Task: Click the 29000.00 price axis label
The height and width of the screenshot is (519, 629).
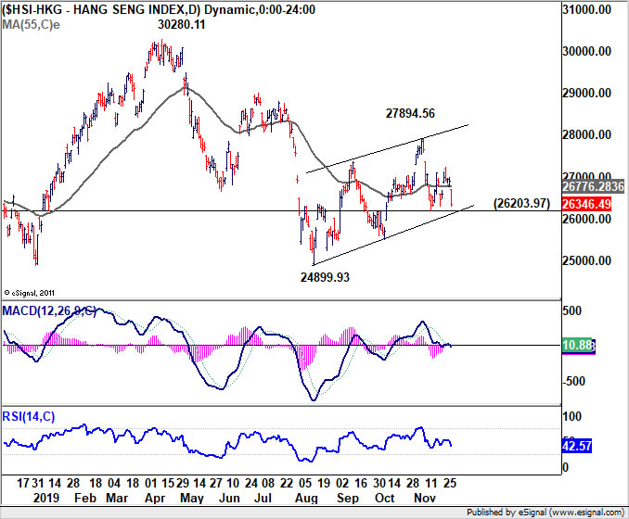Action: (587, 93)
